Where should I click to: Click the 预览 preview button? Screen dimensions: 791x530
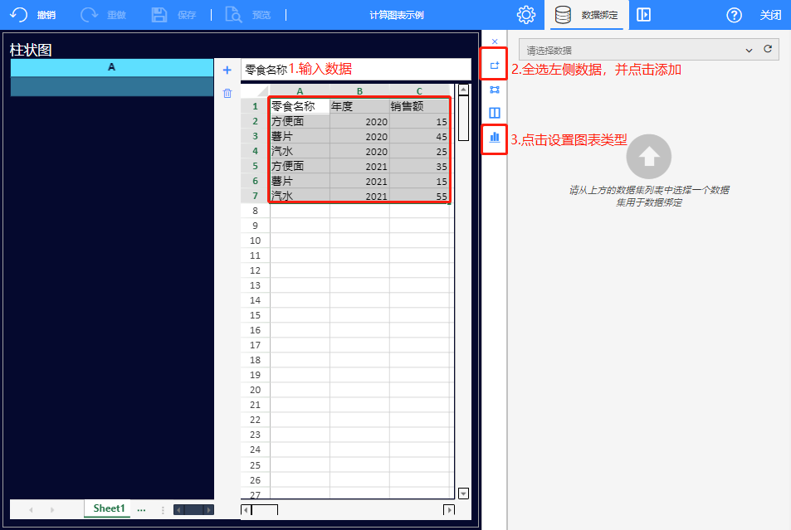tap(249, 15)
